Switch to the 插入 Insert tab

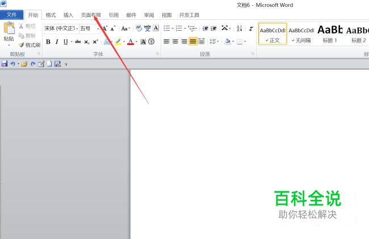click(x=68, y=15)
